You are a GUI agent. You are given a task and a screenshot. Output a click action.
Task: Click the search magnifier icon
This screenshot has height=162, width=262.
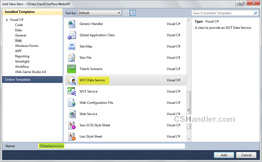(x=255, y=13)
